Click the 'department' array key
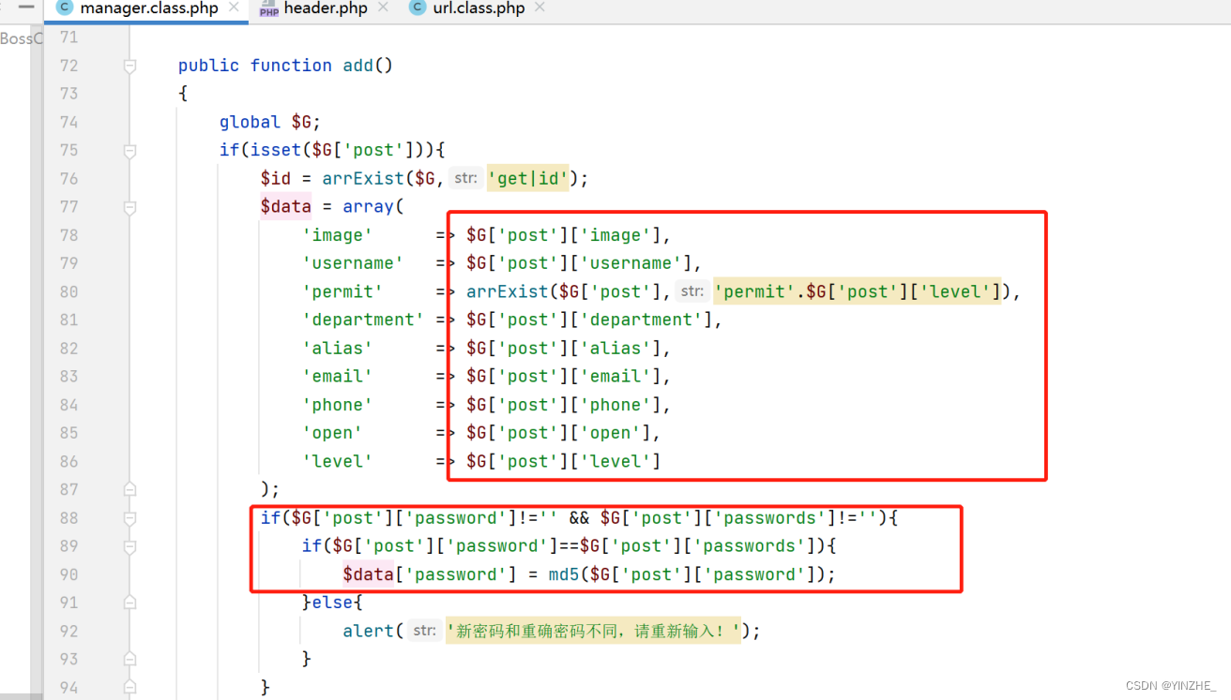The image size is (1231, 700). [363, 320]
